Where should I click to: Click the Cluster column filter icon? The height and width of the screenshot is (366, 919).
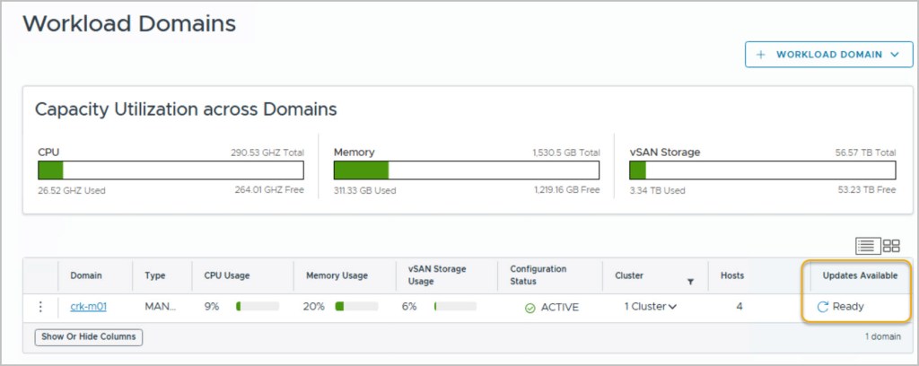click(690, 282)
